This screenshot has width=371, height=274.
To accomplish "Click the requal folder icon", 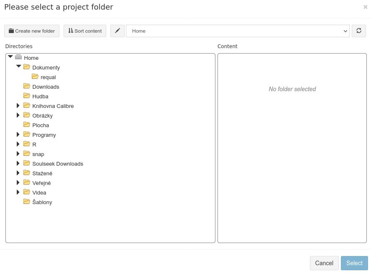I will (x=35, y=77).
